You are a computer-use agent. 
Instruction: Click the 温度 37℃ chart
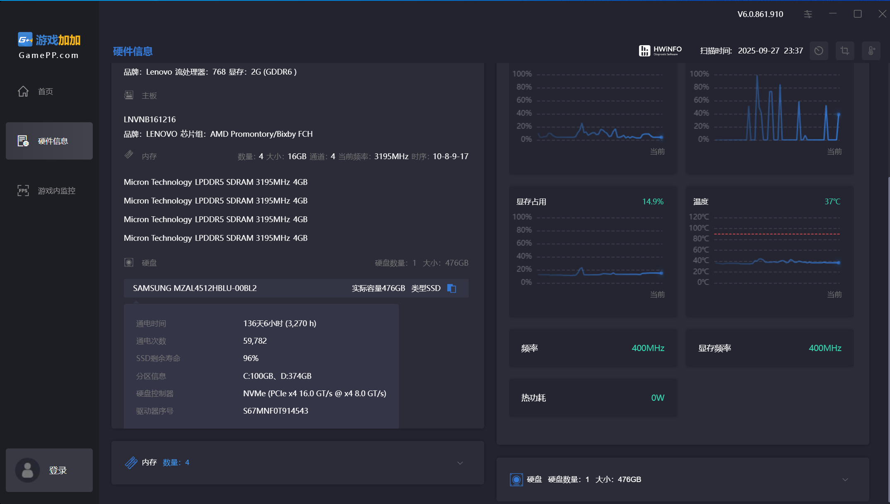pos(770,252)
